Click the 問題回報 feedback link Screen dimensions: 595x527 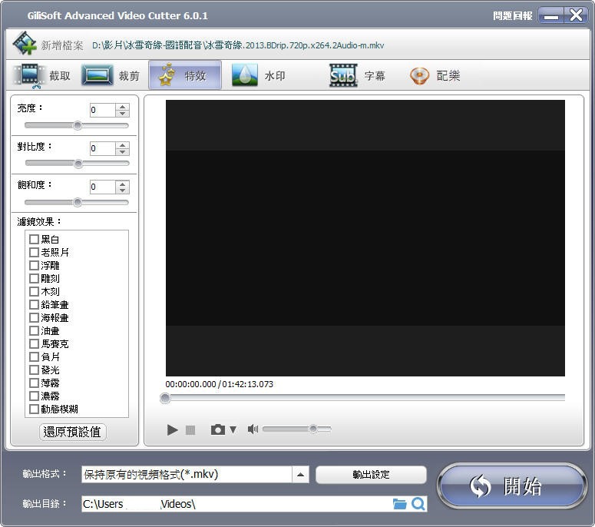tap(512, 15)
